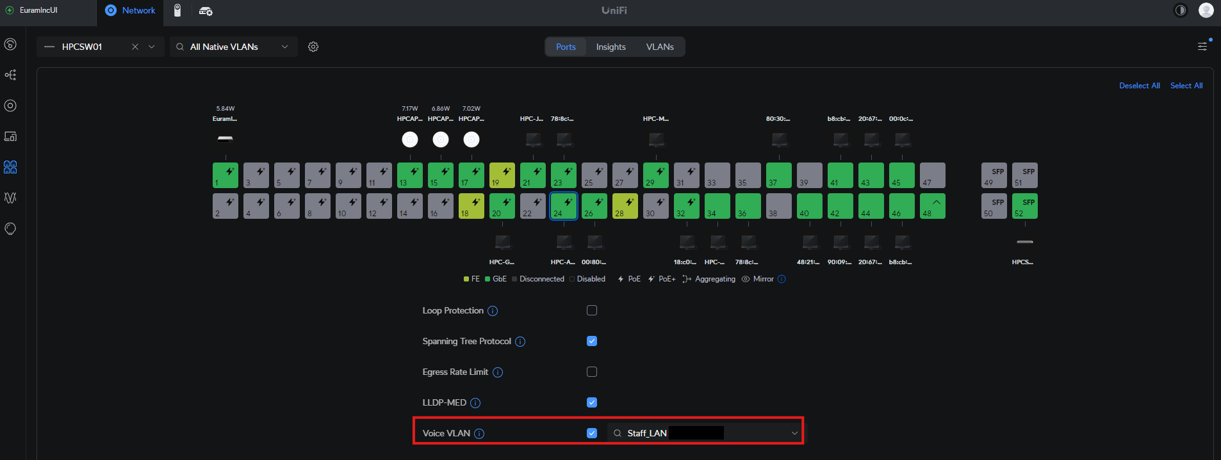Click the Deselect All link
This screenshot has width=1221, height=460.
[x=1140, y=86]
